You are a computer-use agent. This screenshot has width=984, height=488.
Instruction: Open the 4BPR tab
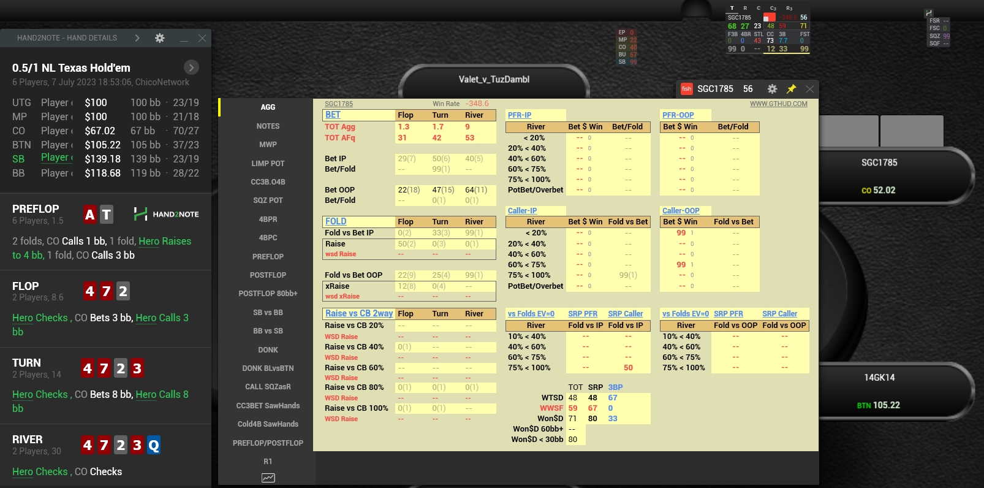coord(268,219)
